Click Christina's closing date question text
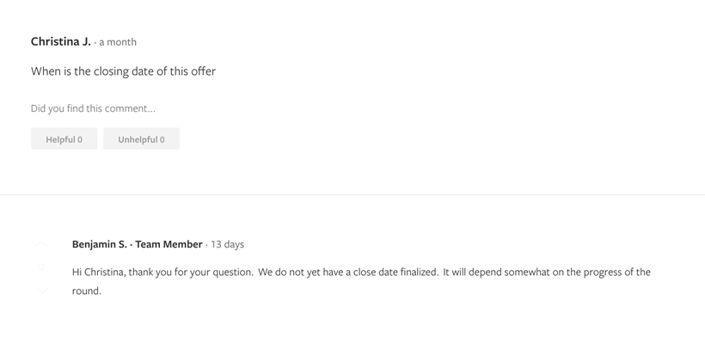This screenshot has height=355, width=705. 123,71
